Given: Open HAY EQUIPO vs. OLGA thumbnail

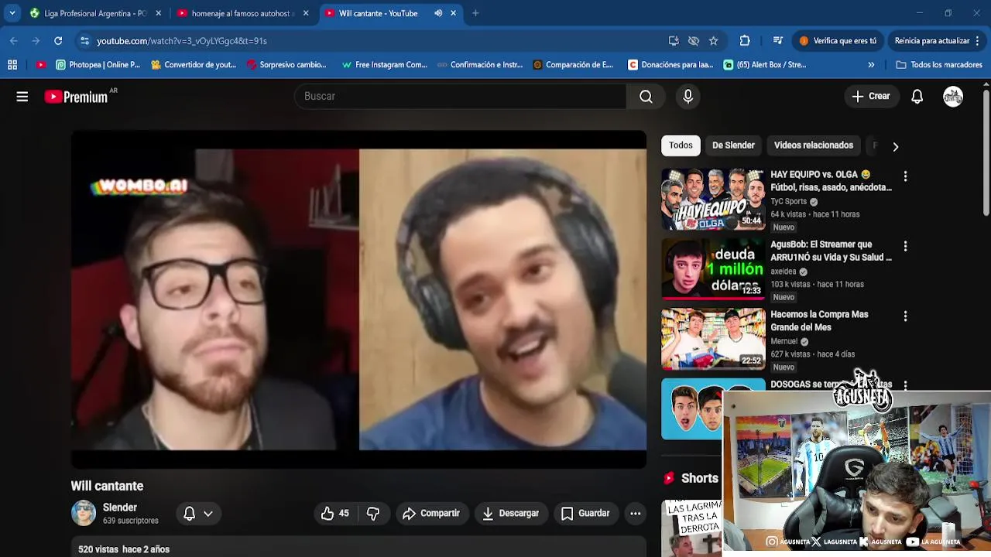Looking at the screenshot, I should 713,198.
